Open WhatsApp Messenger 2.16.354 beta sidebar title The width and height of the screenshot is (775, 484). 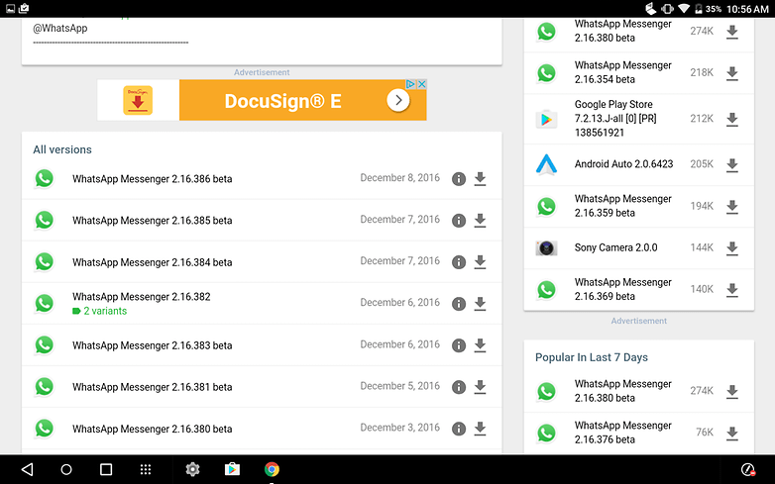622,72
